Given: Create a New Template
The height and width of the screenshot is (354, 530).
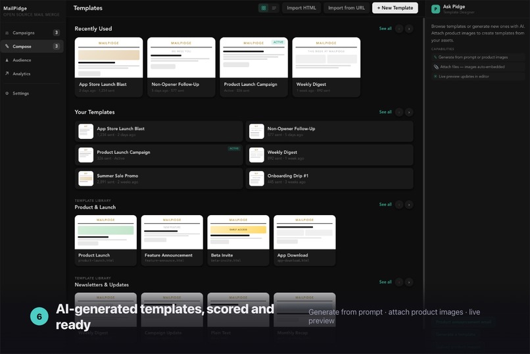Looking at the screenshot, I should [x=395, y=8].
